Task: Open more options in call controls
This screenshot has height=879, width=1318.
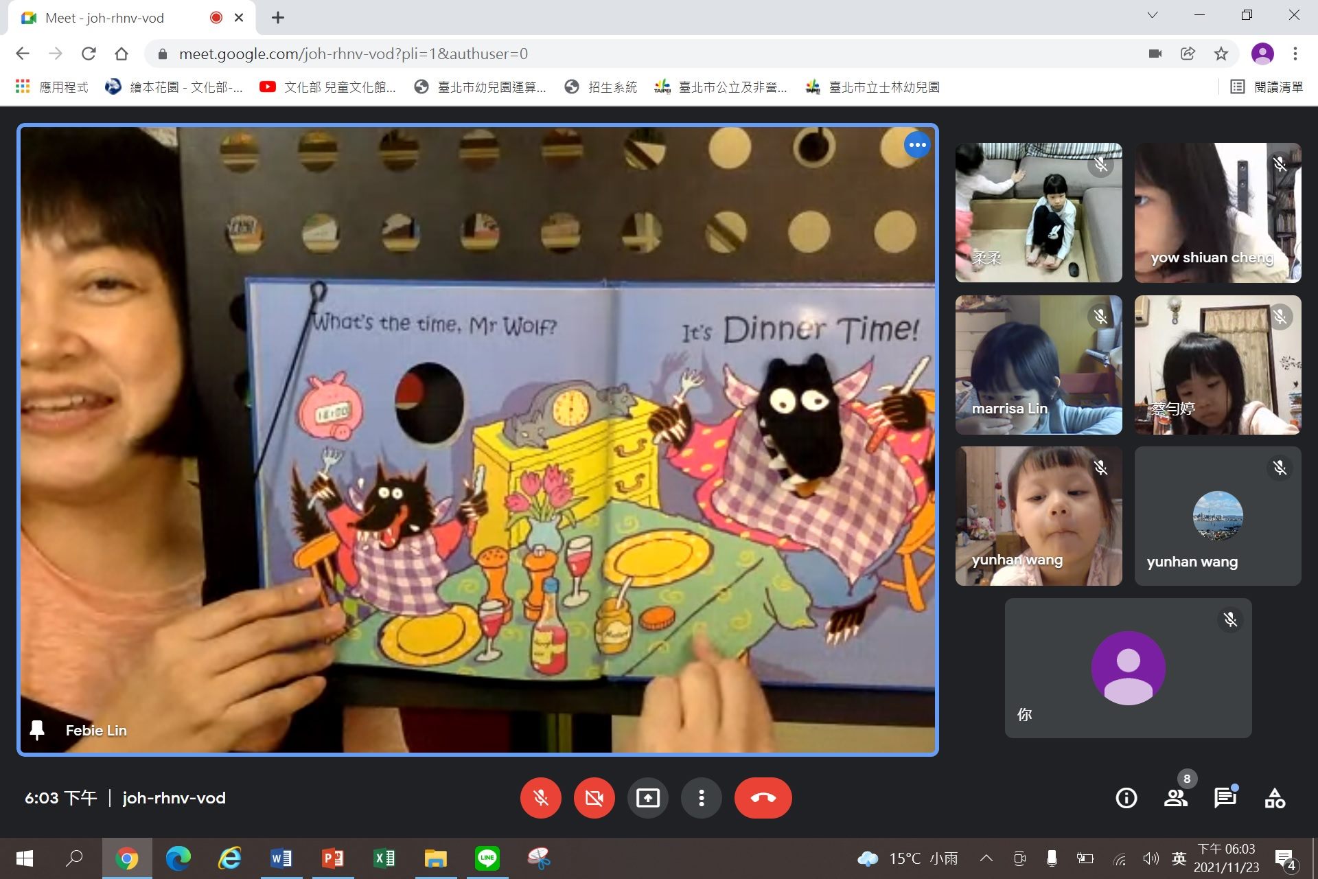Action: [x=701, y=798]
